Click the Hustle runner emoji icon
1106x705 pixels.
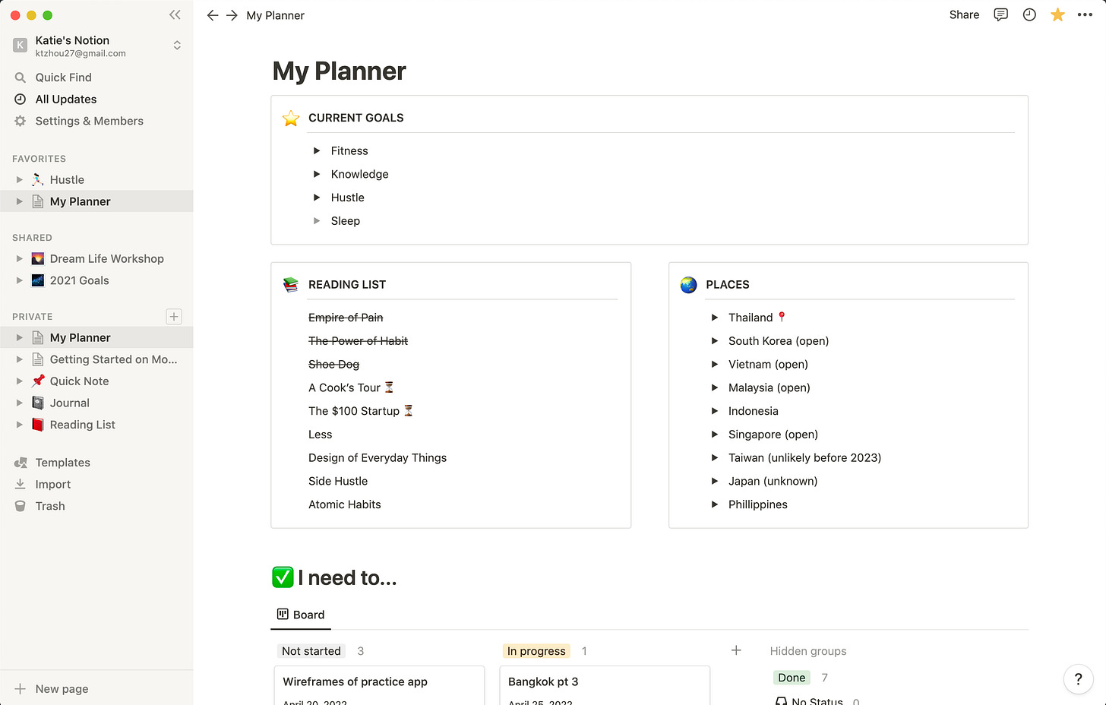coord(38,179)
